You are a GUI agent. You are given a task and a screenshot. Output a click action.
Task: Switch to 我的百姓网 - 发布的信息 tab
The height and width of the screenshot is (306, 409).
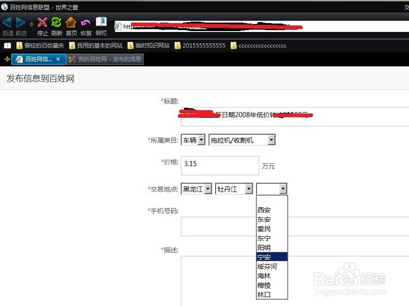point(105,59)
